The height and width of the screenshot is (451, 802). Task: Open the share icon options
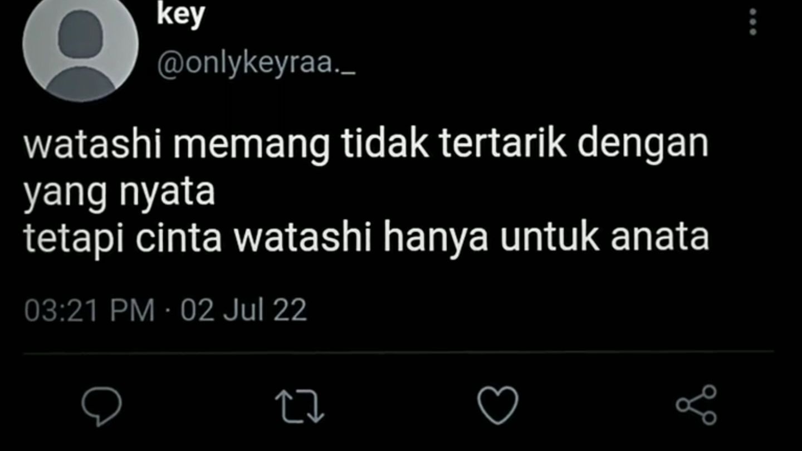[x=696, y=405]
